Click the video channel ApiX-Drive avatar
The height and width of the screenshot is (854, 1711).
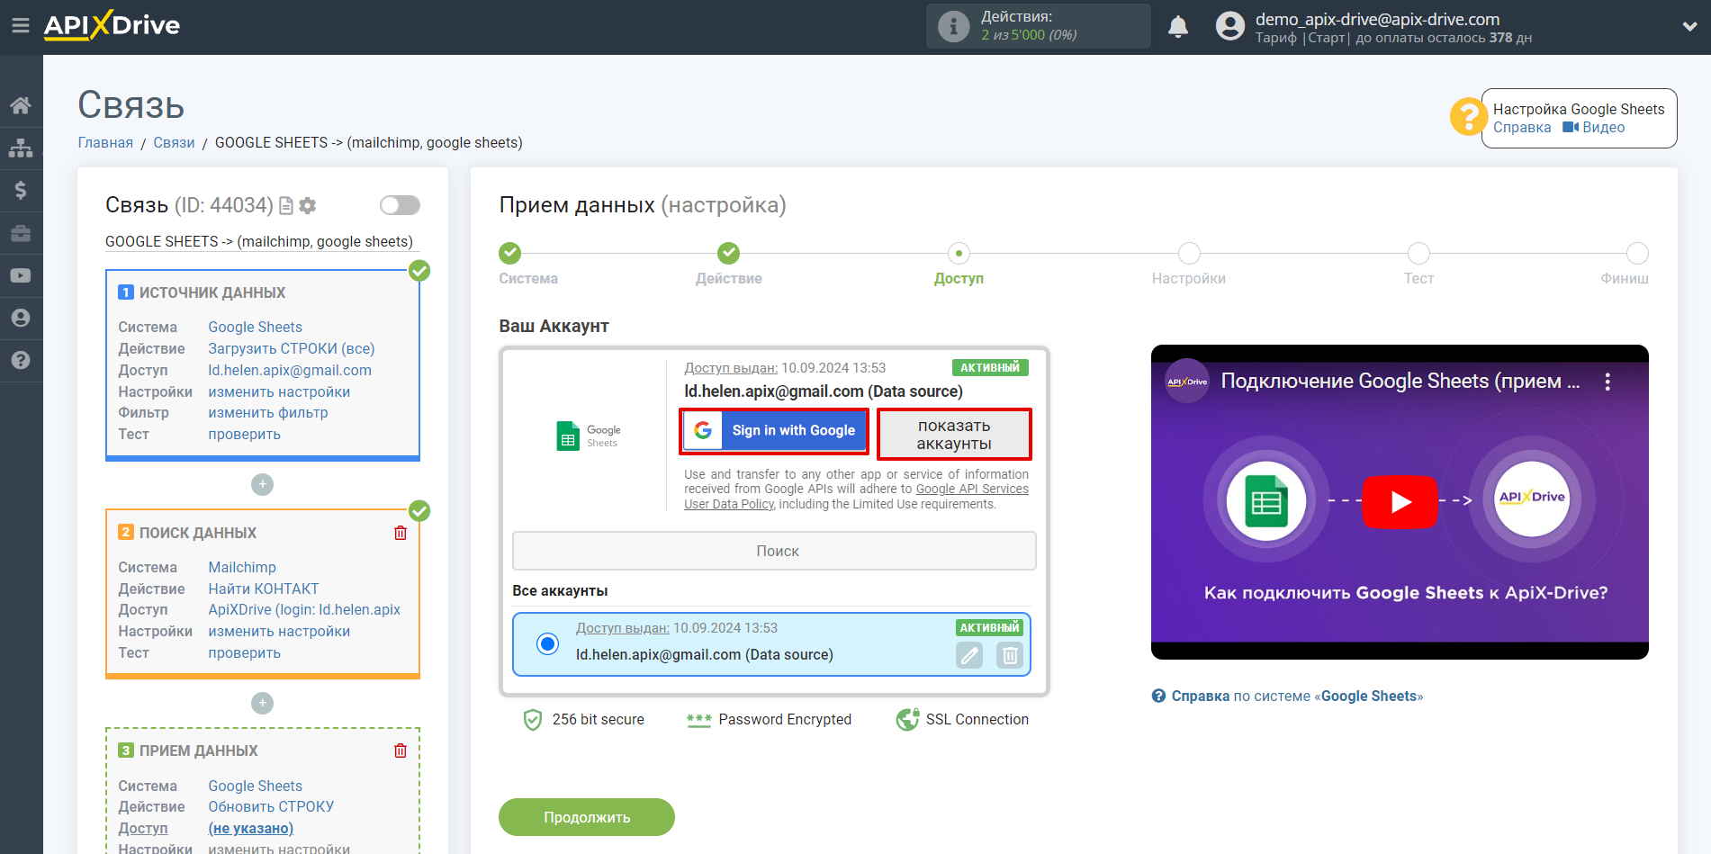(x=1187, y=382)
